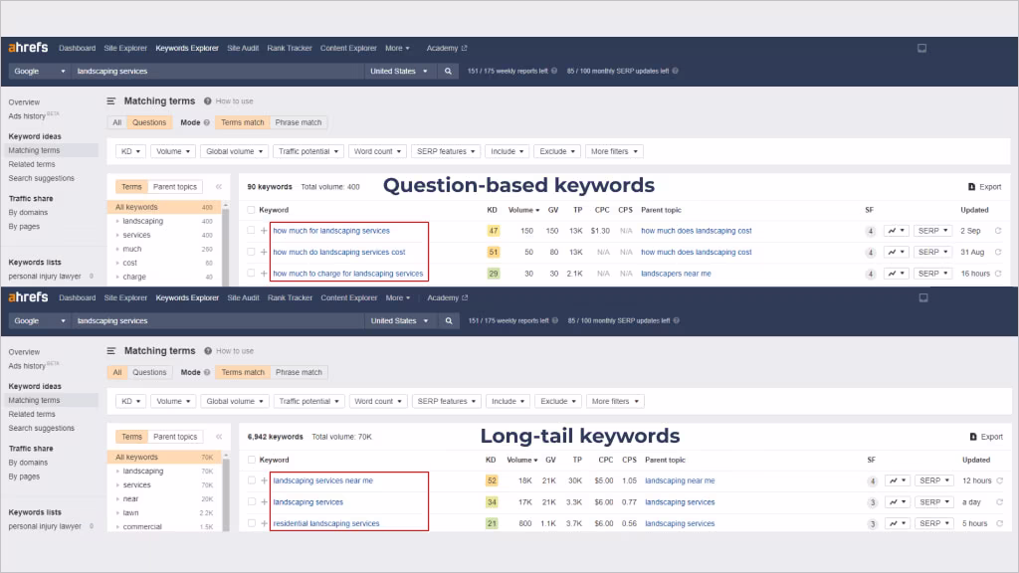
Task: Select the 'commercial' term in the Long-tail terms list
Action: [x=142, y=527]
